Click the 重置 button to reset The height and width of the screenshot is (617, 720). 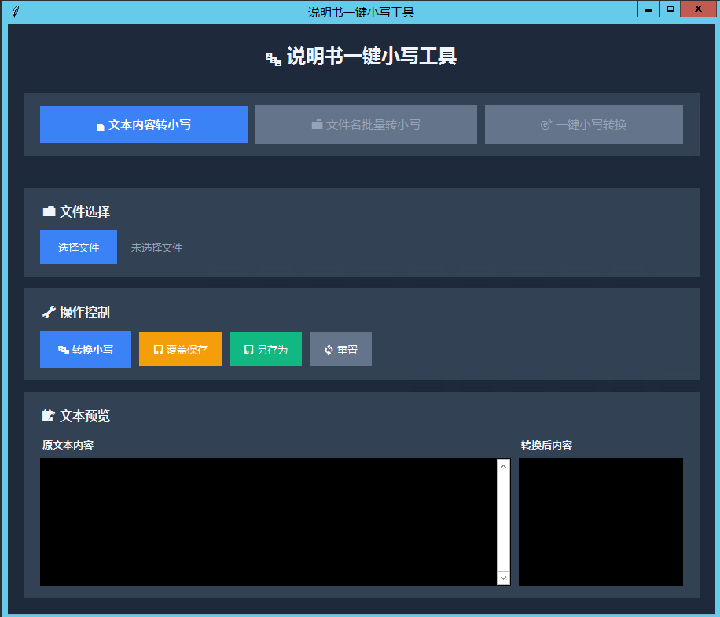click(340, 349)
